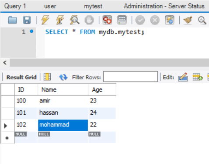Execute the query with lightning bolt
The height and width of the screenshot is (164, 209).
pyautogui.click(x=45, y=20)
